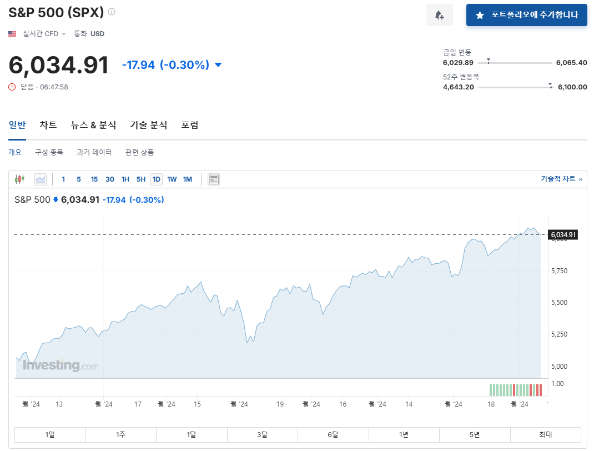Switch to candlestick chart type icon

(x=19, y=179)
